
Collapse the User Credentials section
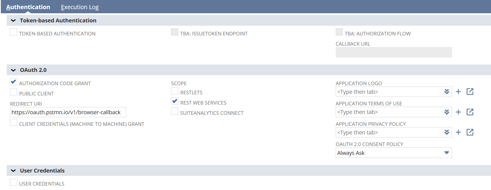[x=13, y=171]
